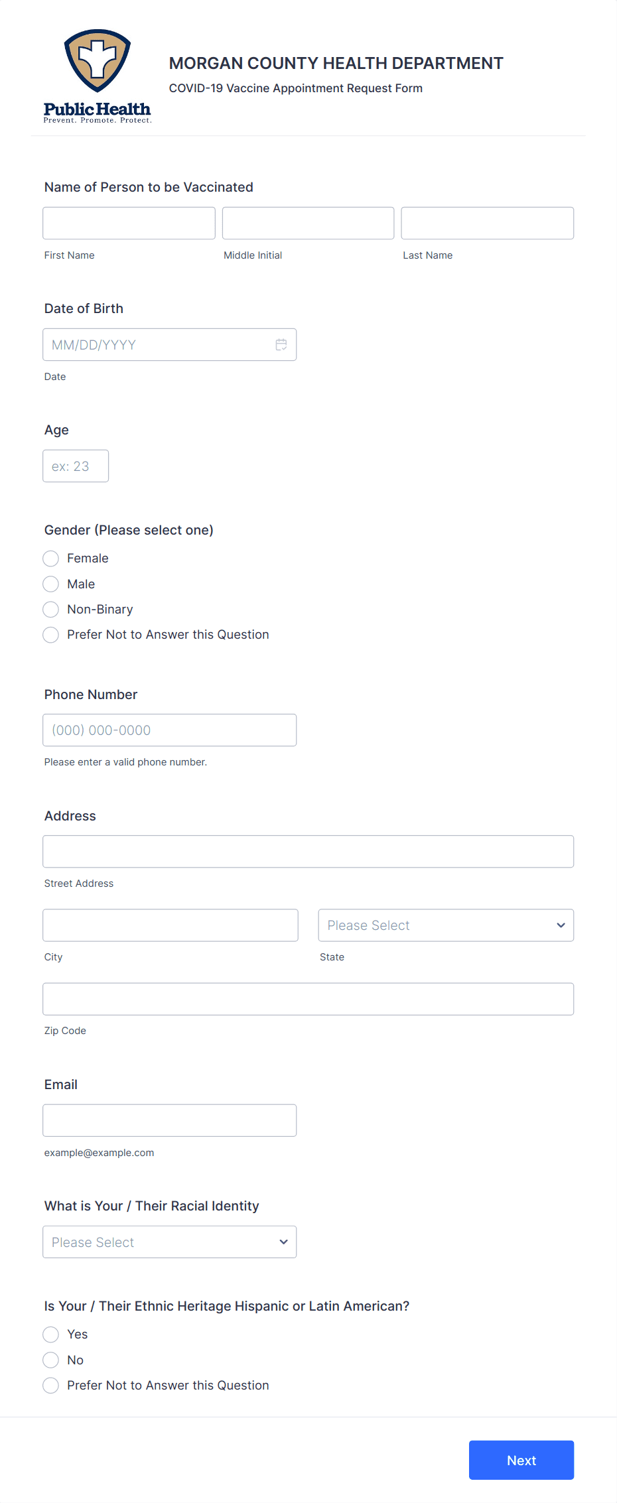The image size is (617, 1503).
Task: Click the Middle Initial input box
Action: point(308,223)
